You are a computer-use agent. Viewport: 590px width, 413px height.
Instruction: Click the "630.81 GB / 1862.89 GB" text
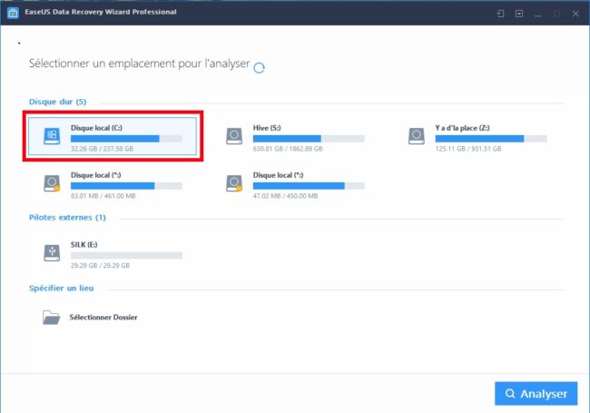(288, 149)
